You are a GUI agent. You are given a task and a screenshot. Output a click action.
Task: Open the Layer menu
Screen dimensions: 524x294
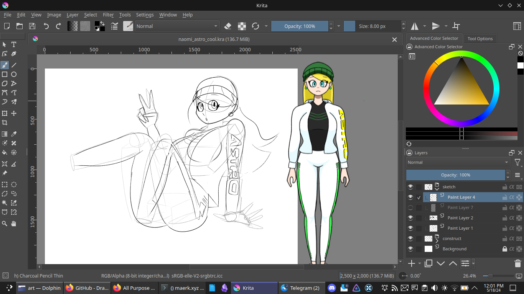pos(73,15)
